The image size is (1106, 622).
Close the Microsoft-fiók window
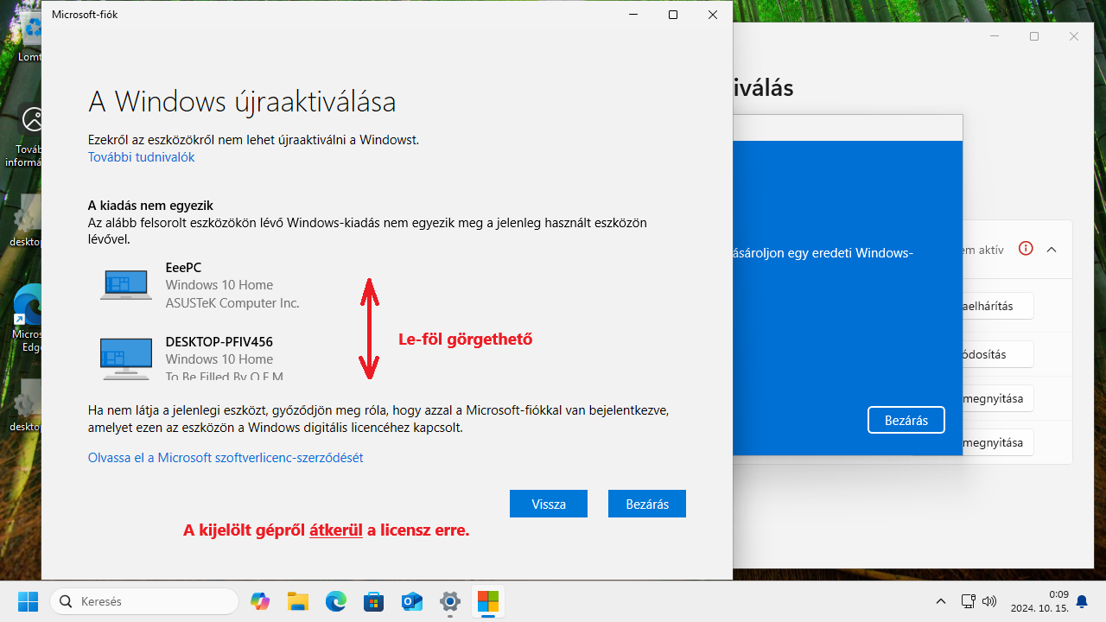point(713,15)
